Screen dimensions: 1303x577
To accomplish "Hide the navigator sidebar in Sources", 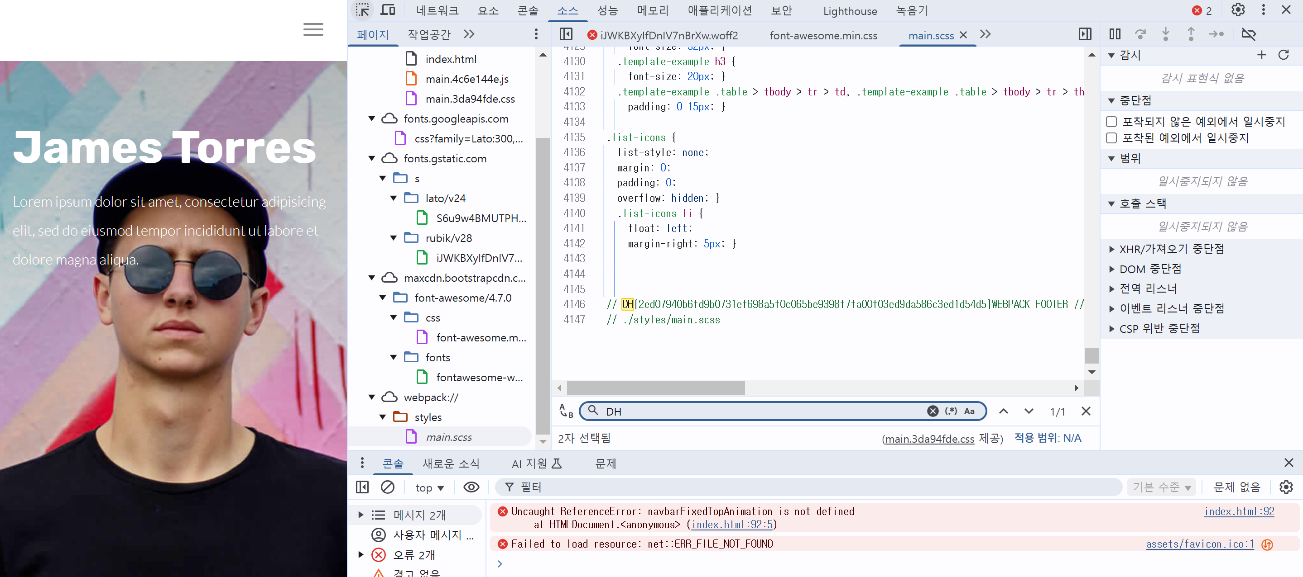I will pyautogui.click(x=566, y=34).
